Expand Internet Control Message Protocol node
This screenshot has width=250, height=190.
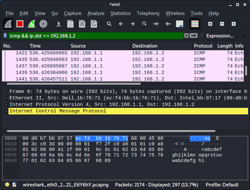pos(6,111)
